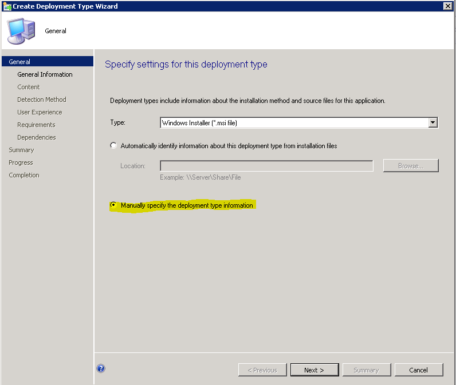The width and height of the screenshot is (456, 385).
Task: Click the Location input field
Action: coord(266,166)
